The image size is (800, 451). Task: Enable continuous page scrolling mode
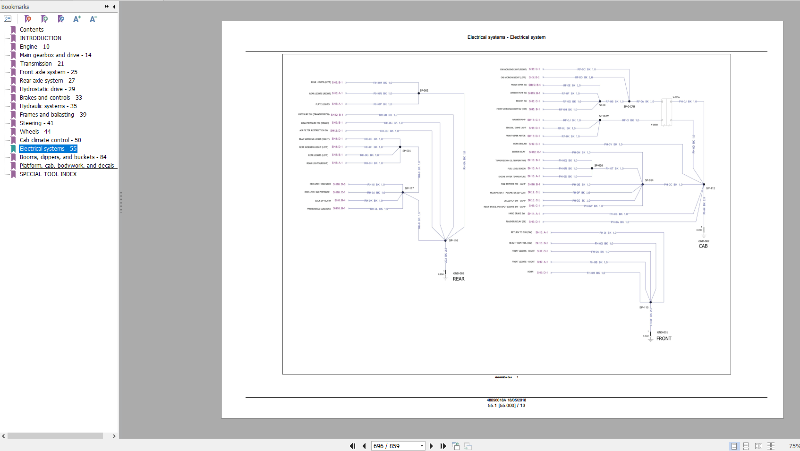click(746, 446)
